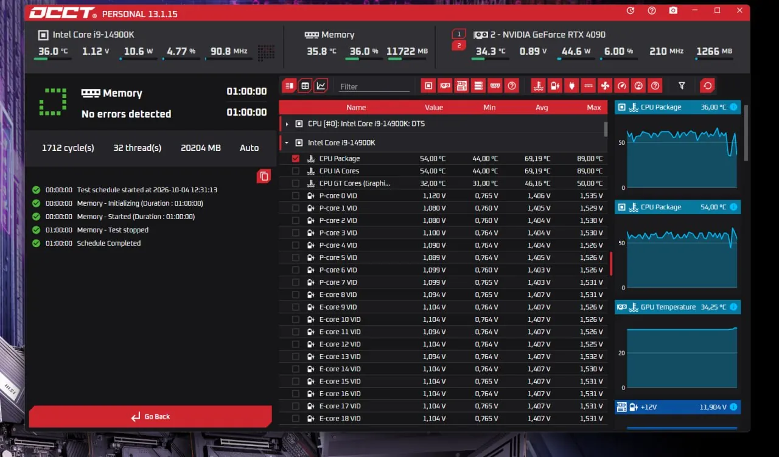Switch to the table view layout icon
This screenshot has width=779, height=457.
point(306,86)
